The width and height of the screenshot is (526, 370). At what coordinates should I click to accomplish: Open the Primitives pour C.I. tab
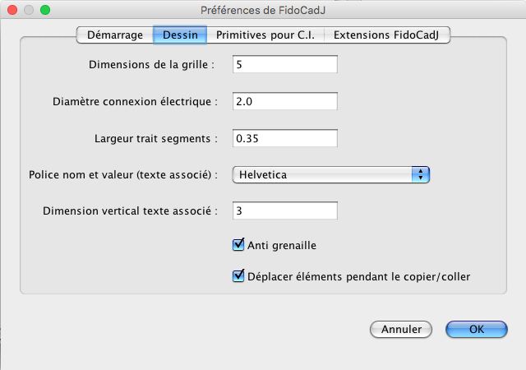(265, 35)
